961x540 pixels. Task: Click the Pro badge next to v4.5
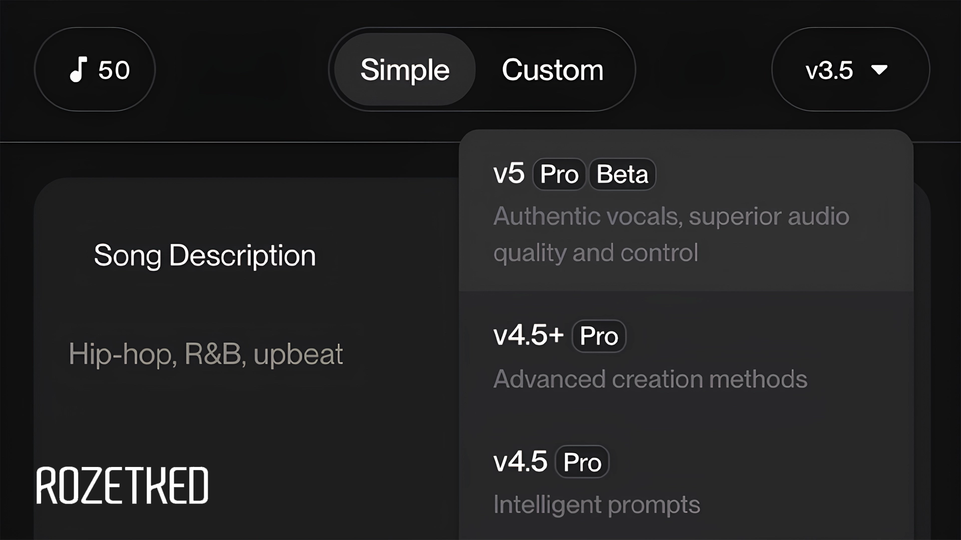click(x=582, y=462)
